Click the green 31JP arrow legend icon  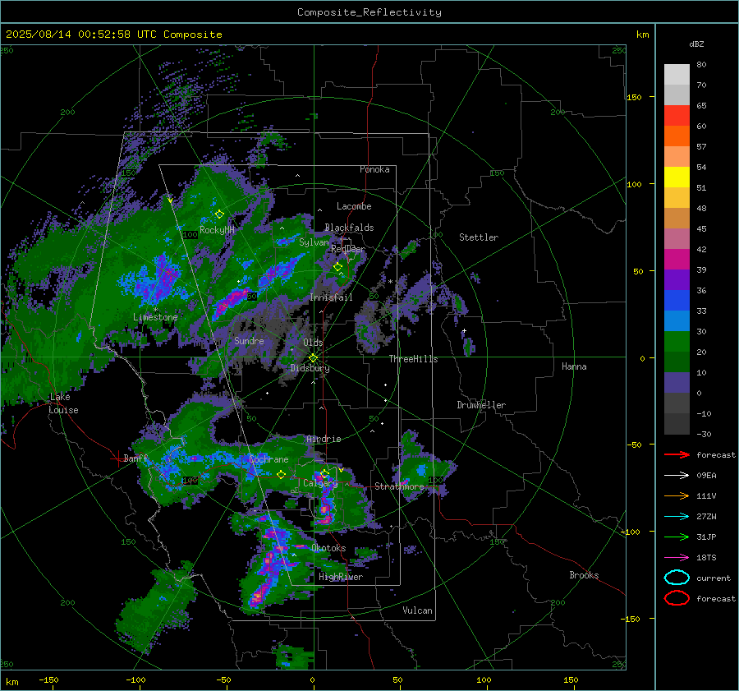point(677,537)
